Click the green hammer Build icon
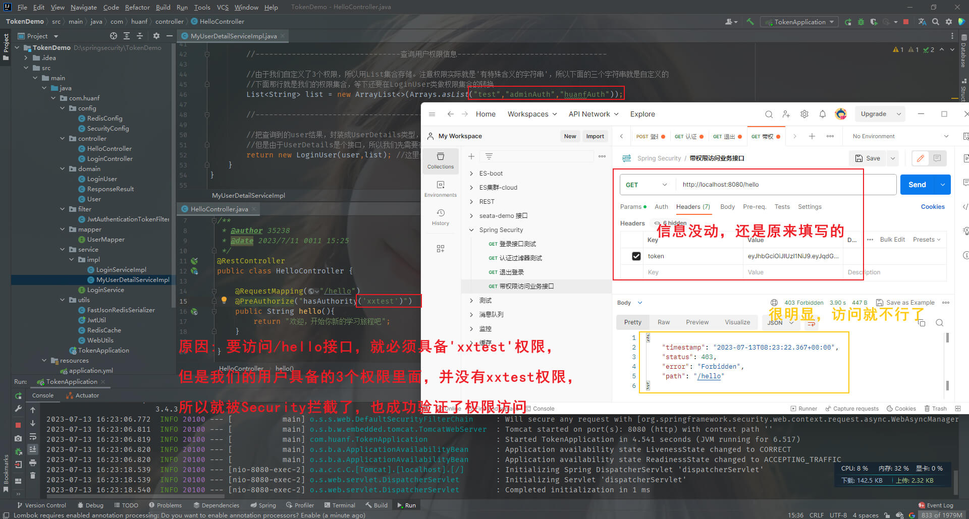This screenshot has width=969, height=519. click(x=750, y=22)
